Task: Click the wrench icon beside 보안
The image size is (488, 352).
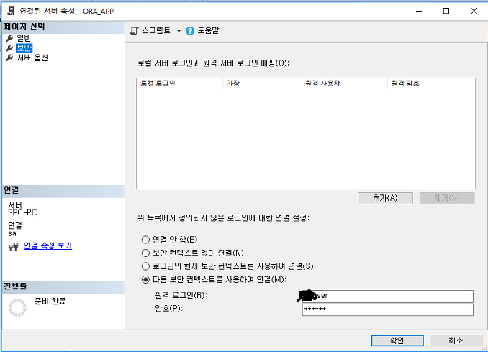Action: 9,48
